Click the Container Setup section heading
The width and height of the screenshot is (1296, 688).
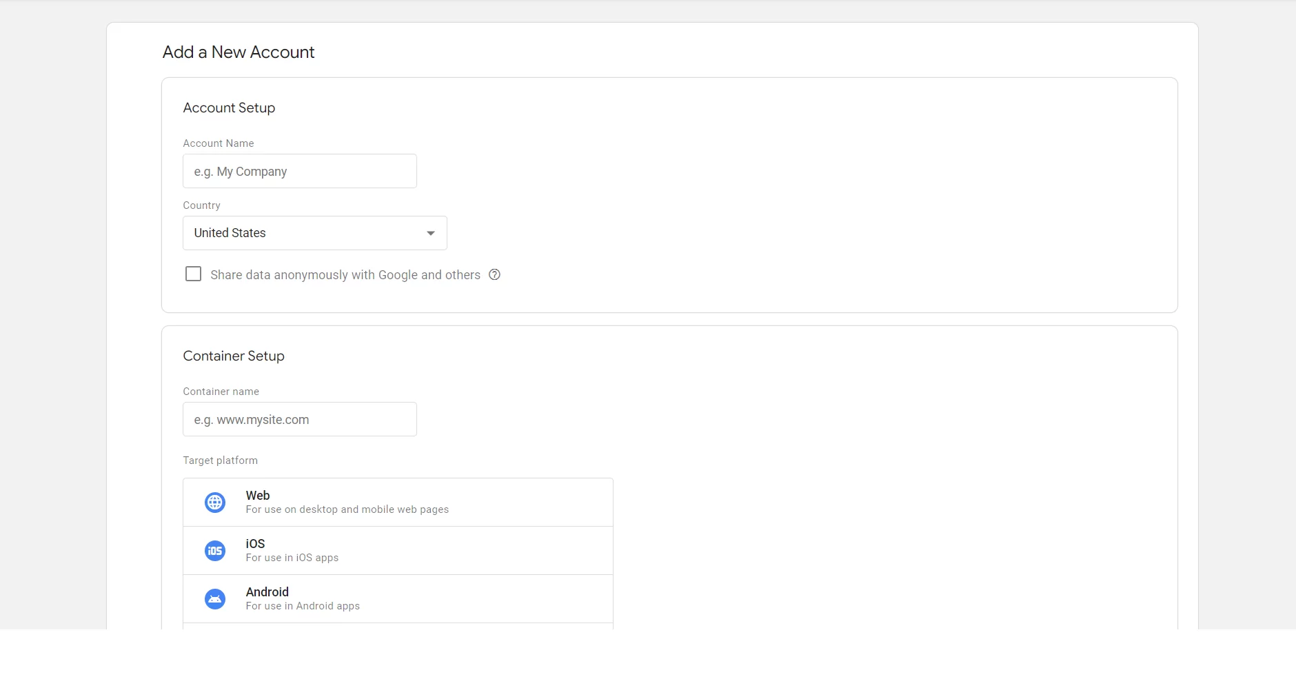[x=234, y=356]
